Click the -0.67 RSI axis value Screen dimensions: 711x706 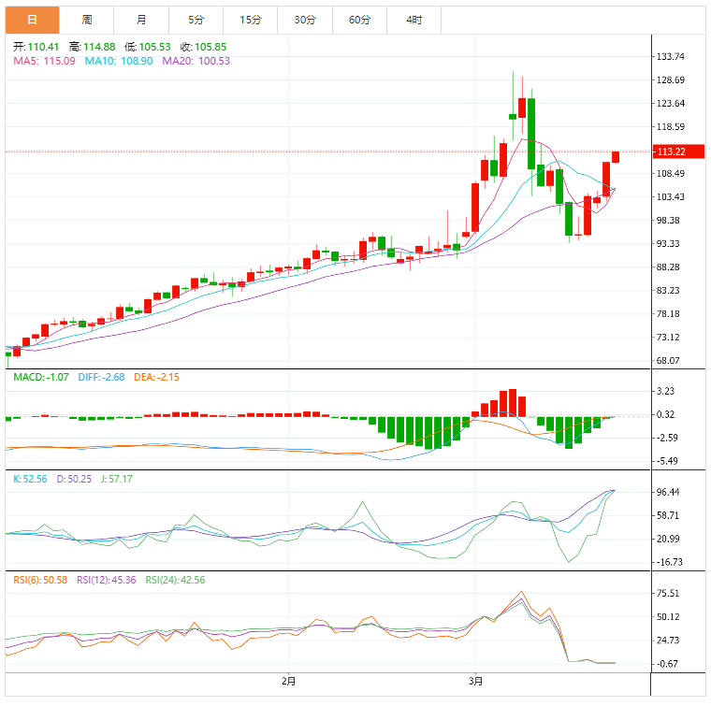[667, 664]
